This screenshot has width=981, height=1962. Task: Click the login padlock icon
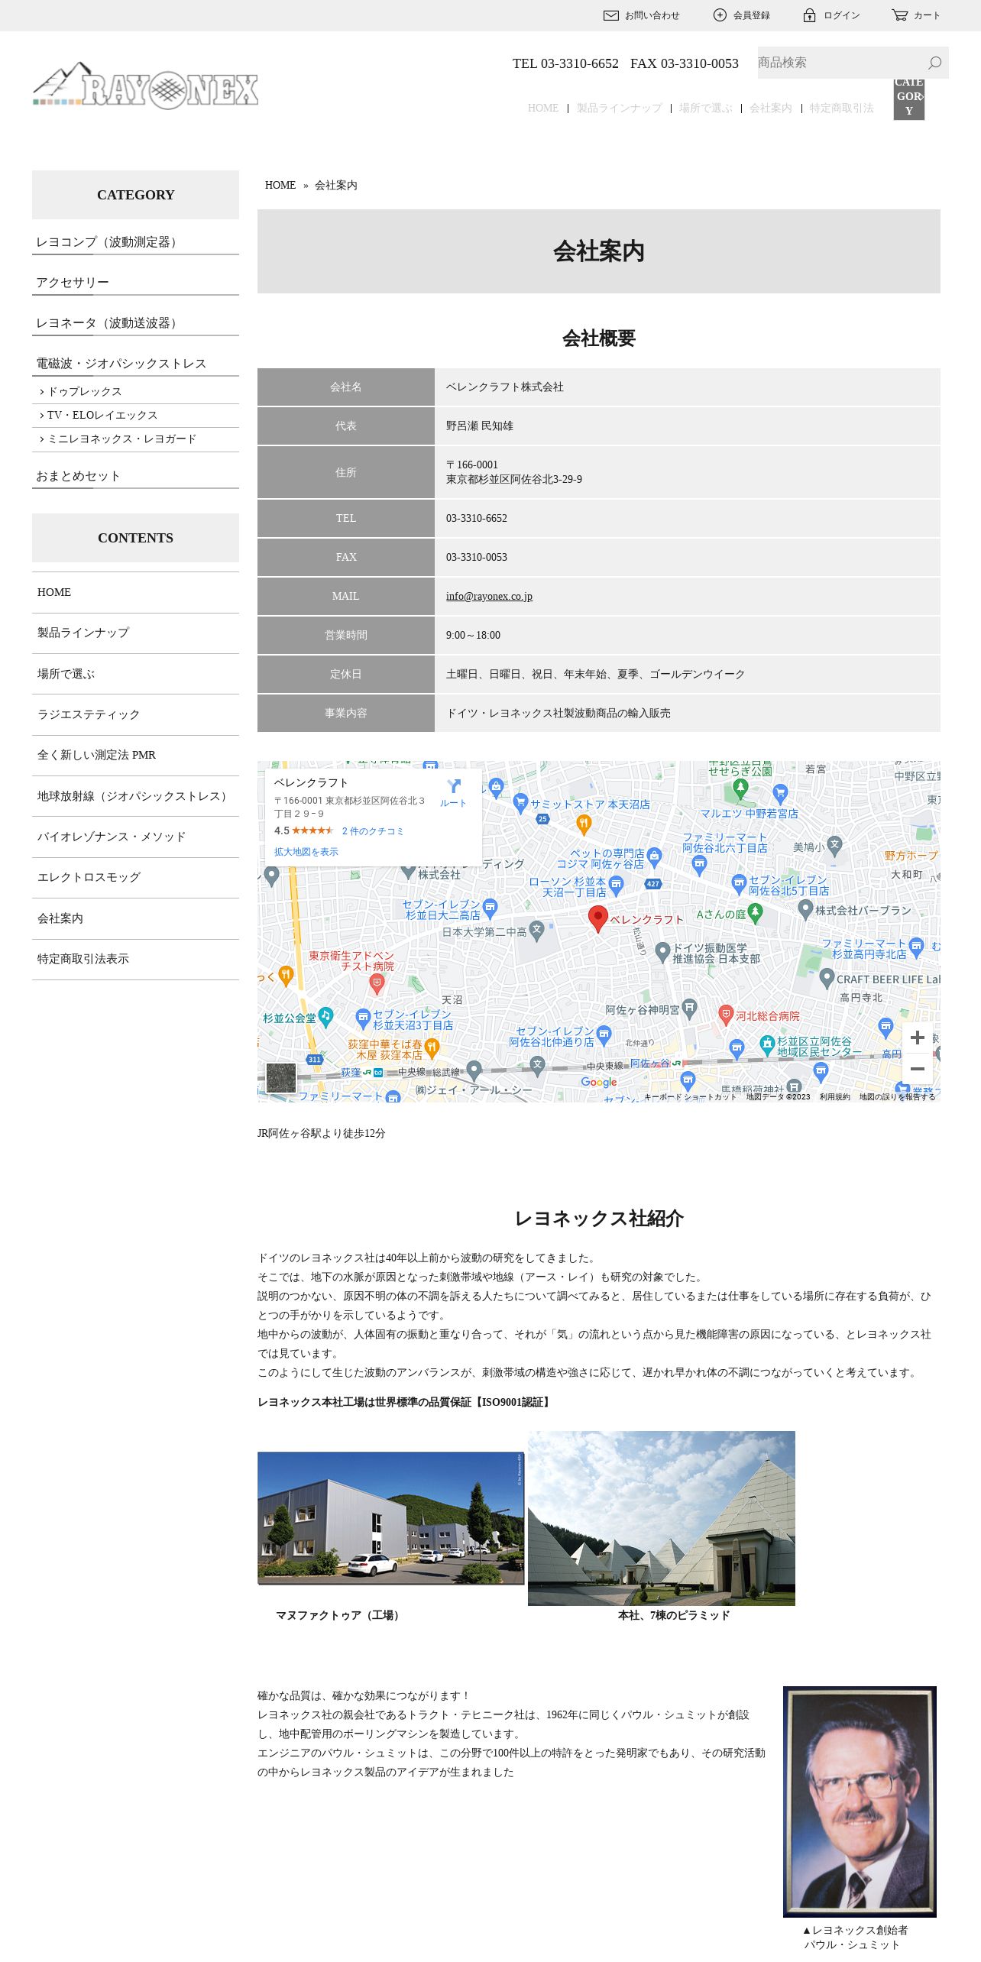tap(809, 15)
